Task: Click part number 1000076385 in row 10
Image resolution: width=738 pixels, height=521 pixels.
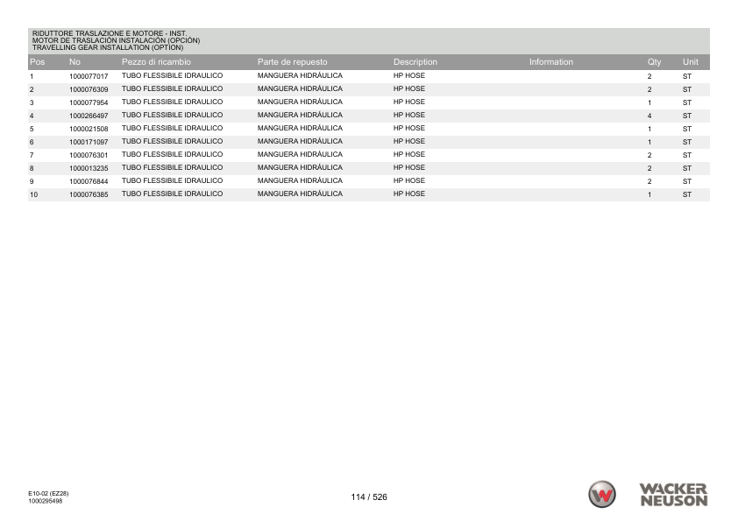Action: click(x=89, y=194)
